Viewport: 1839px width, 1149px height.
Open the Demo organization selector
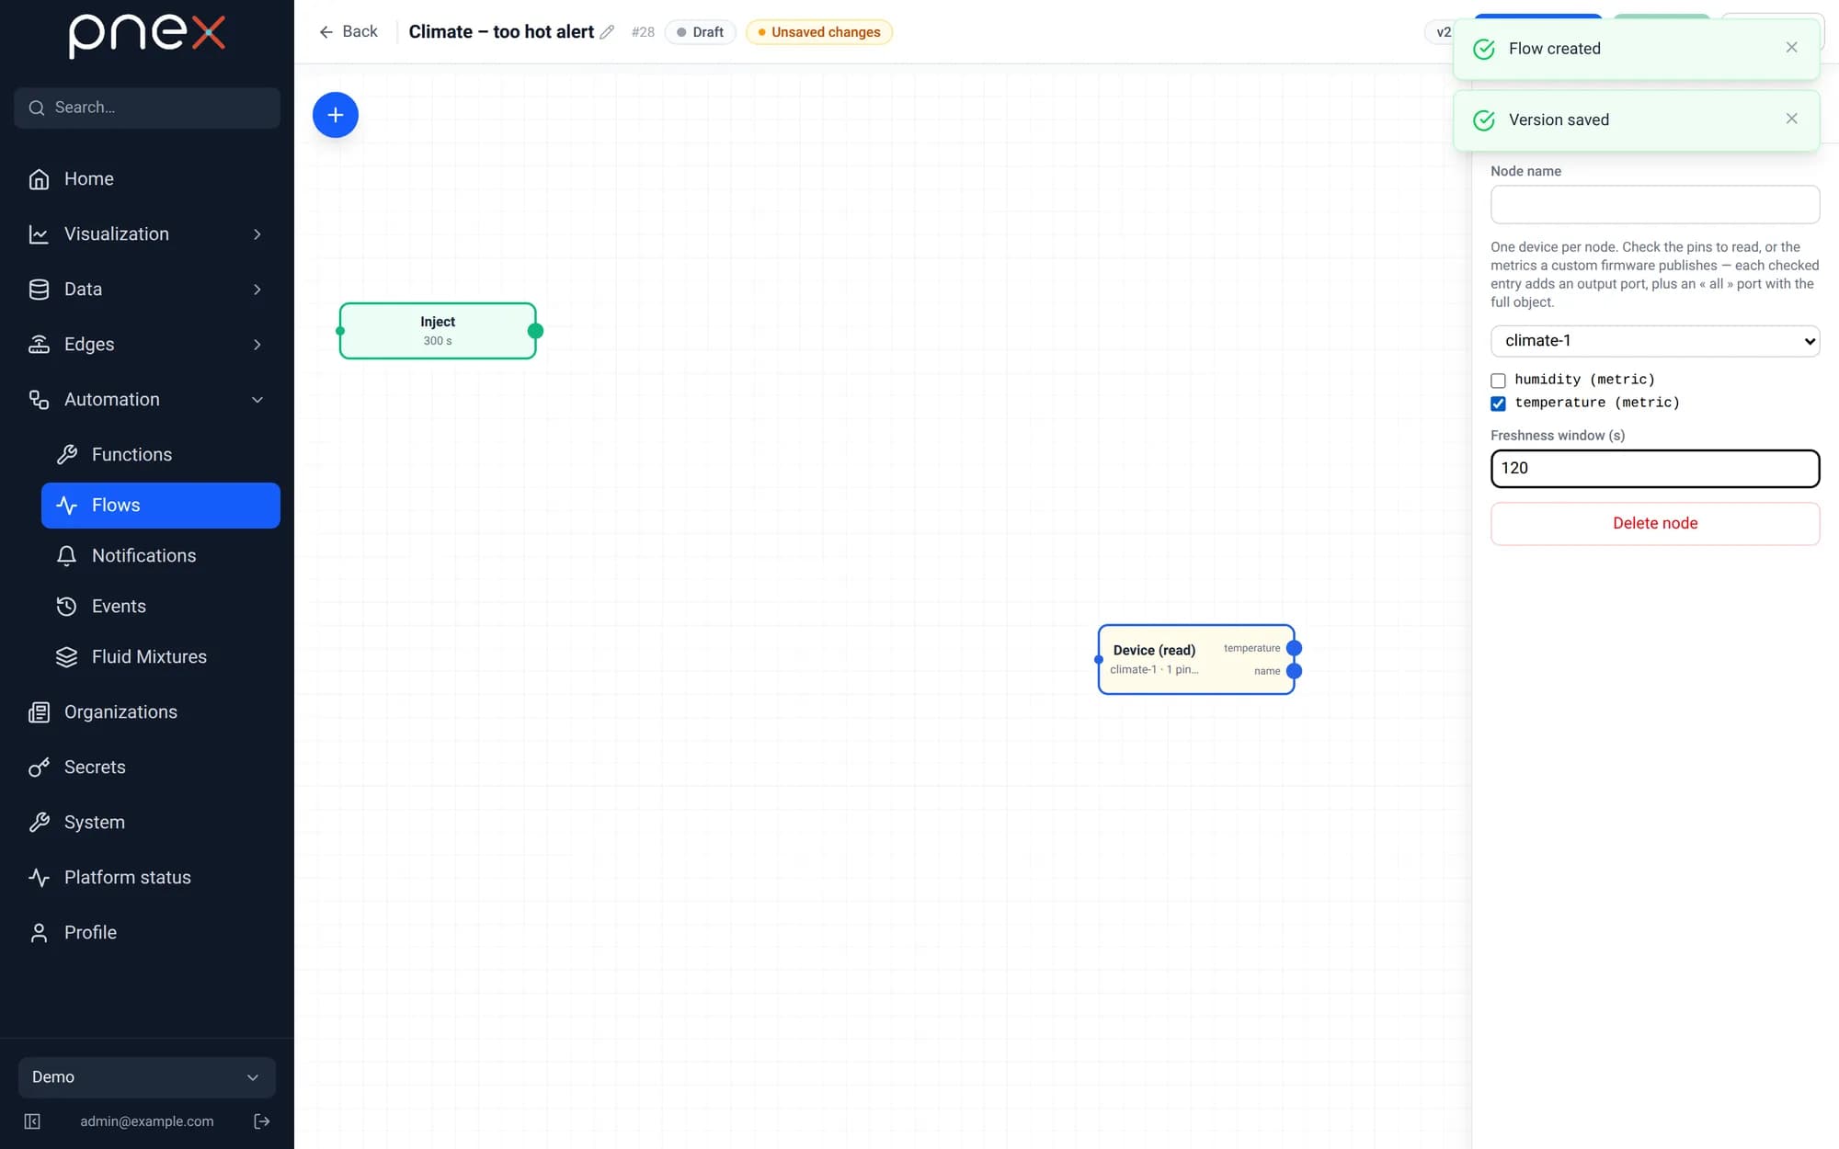coord(147,1077)
